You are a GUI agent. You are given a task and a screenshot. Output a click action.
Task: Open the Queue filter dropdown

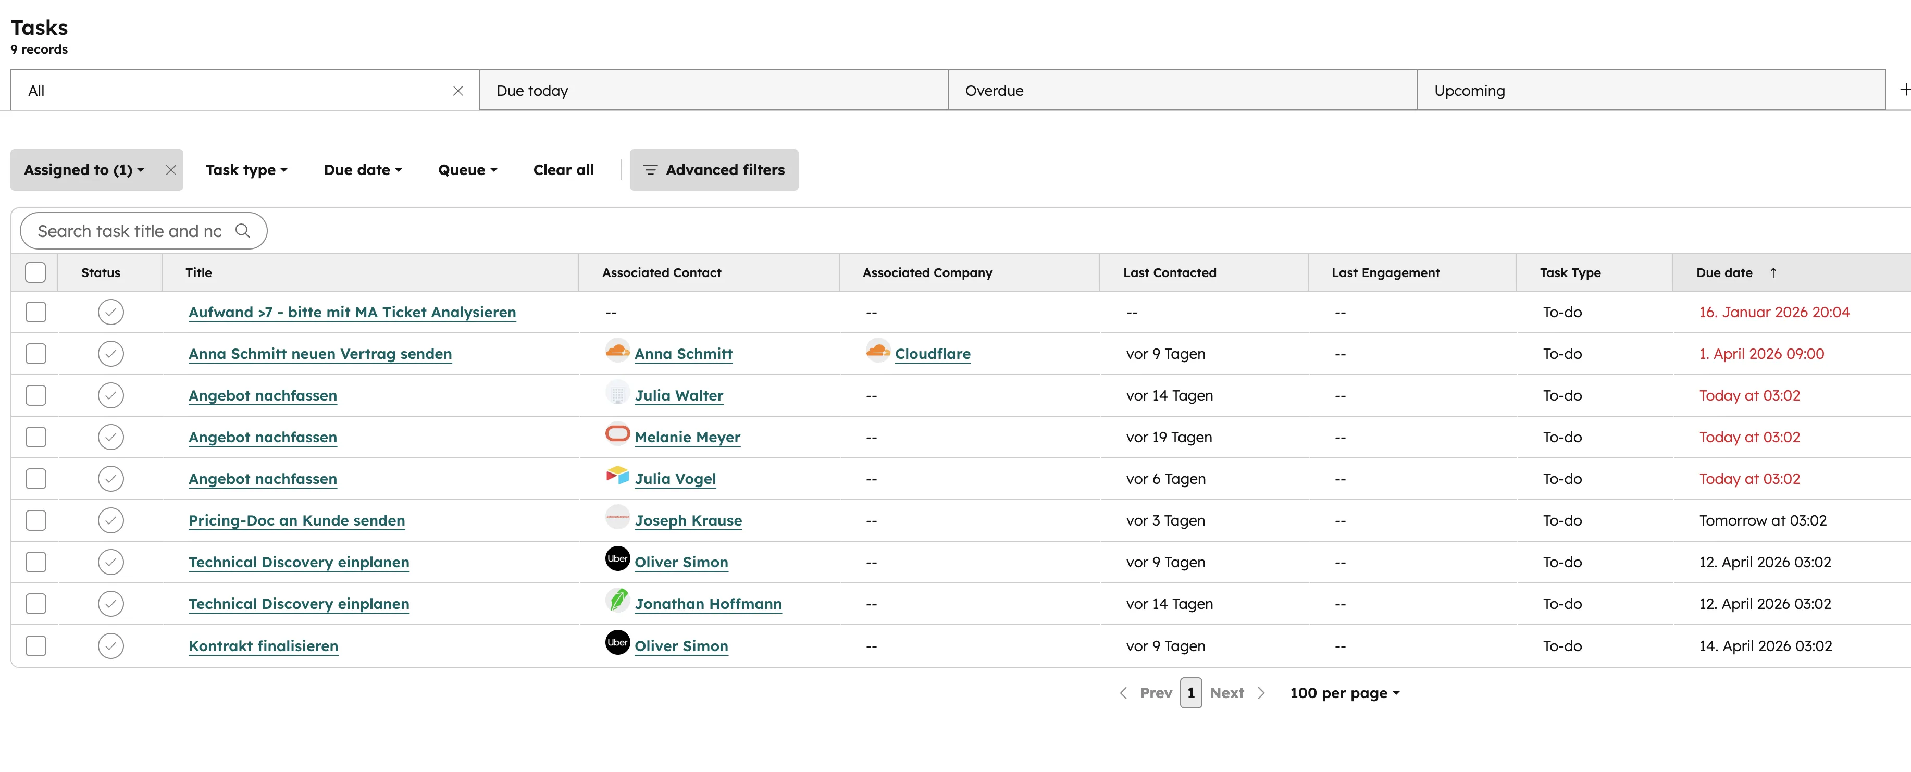click(x=467, y=169)
